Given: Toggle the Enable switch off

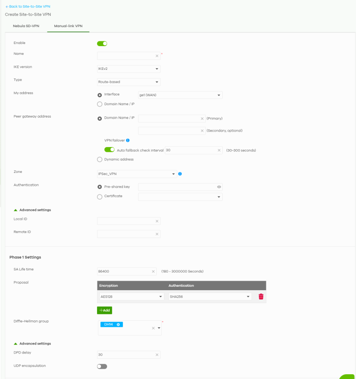Looking at the screenshot, I should pos(102,43).
